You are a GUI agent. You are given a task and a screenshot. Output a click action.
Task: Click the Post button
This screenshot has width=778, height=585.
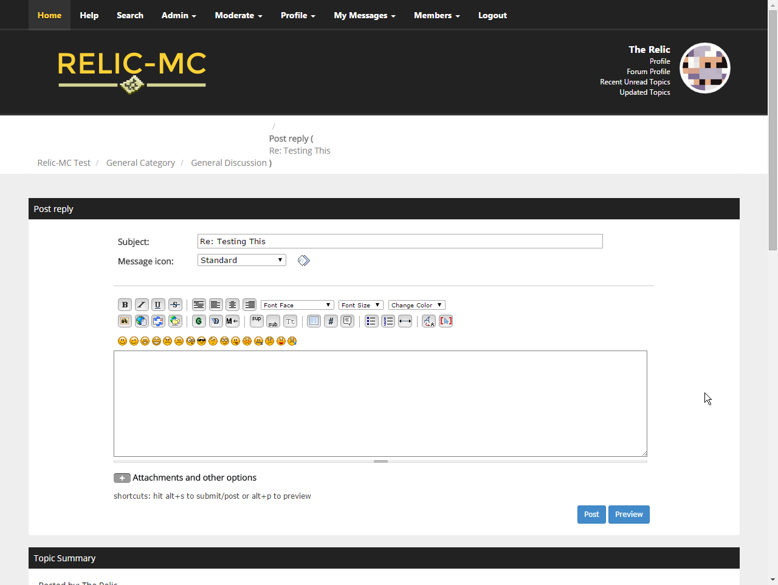coord(591,515)
